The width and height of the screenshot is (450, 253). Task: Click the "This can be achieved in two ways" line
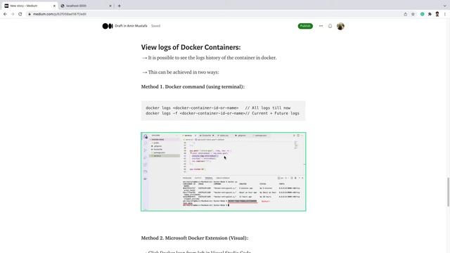(x=180, y=72)
